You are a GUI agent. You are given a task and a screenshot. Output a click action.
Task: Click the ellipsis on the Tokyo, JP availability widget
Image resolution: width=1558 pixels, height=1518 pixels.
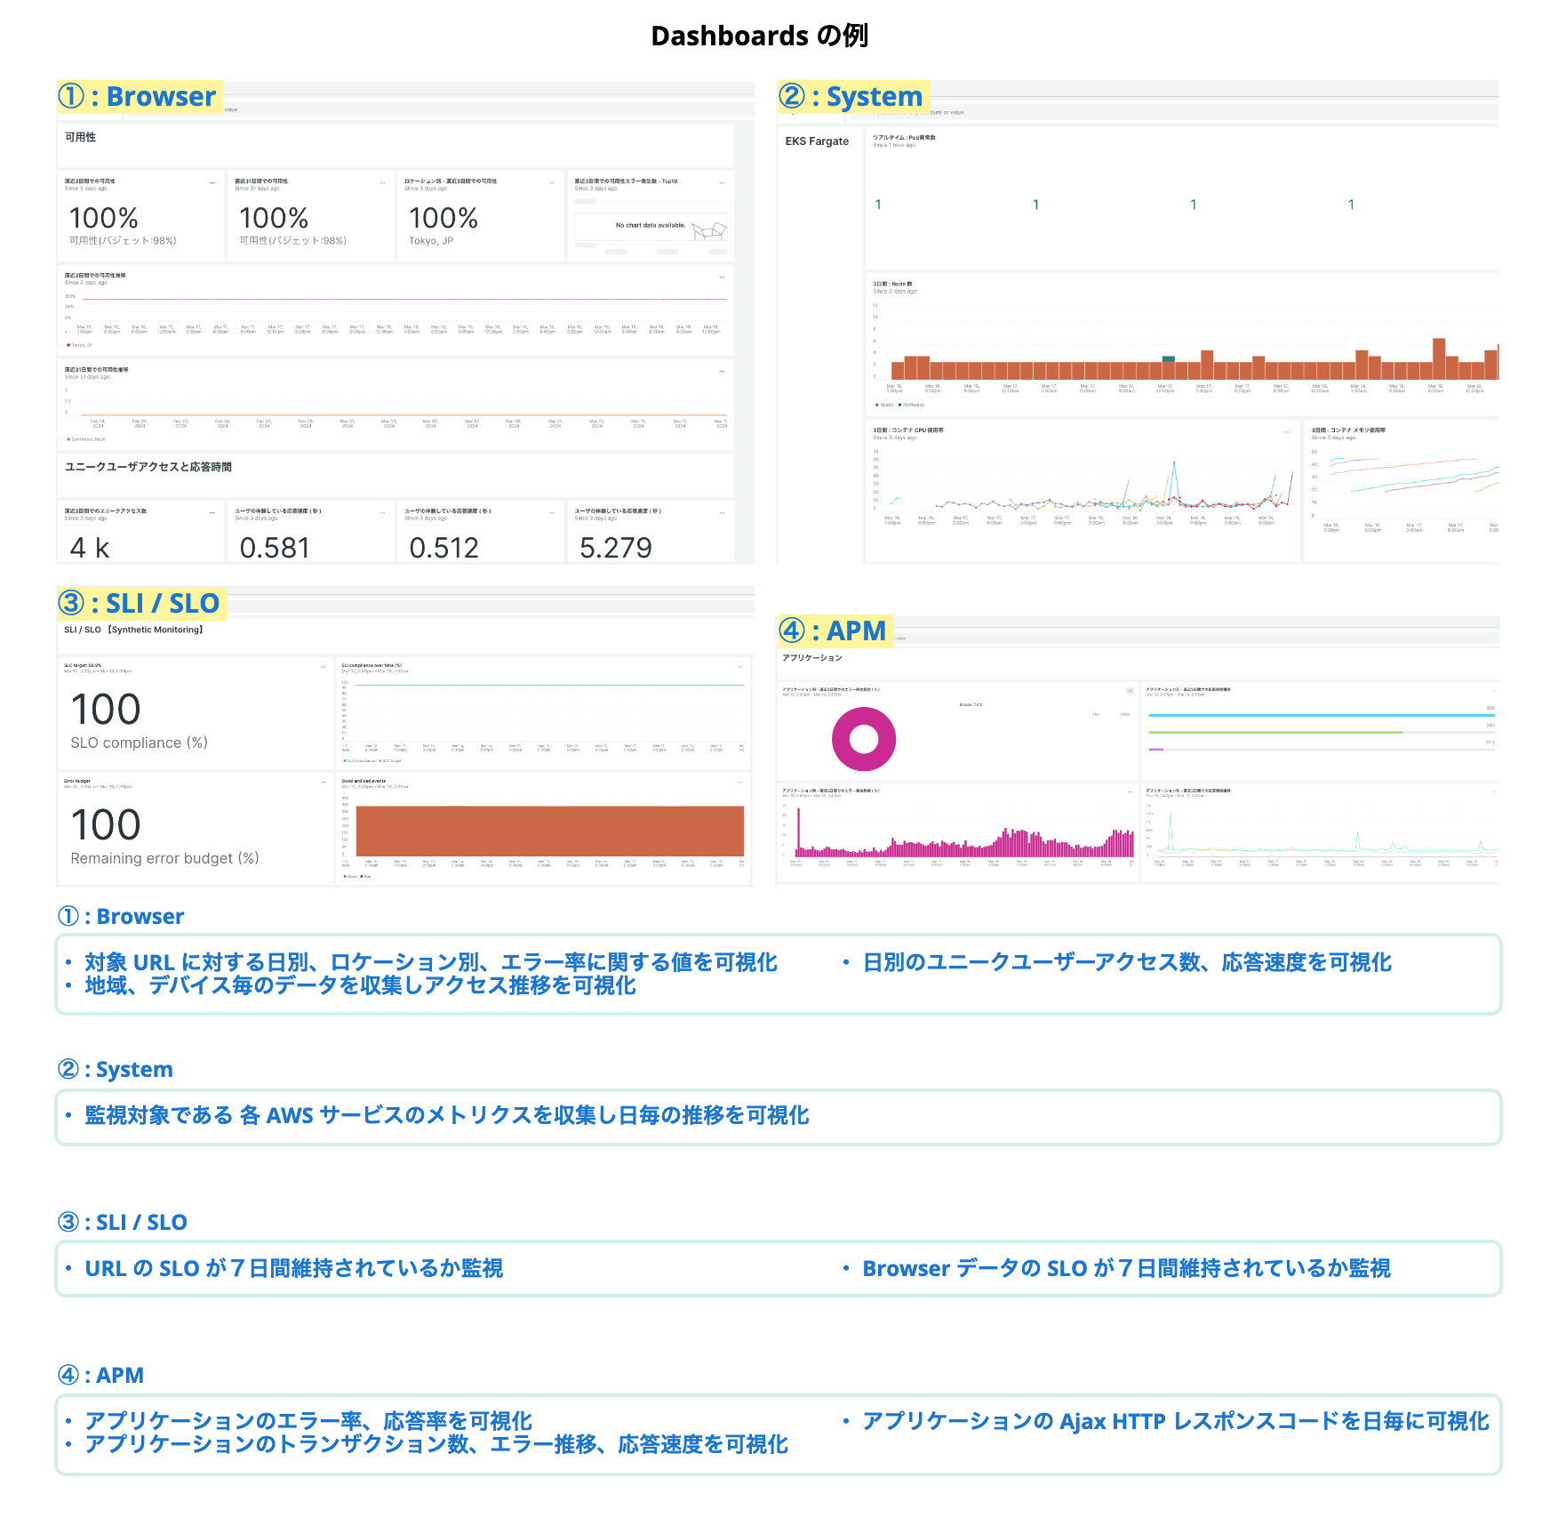pos(553,182)
